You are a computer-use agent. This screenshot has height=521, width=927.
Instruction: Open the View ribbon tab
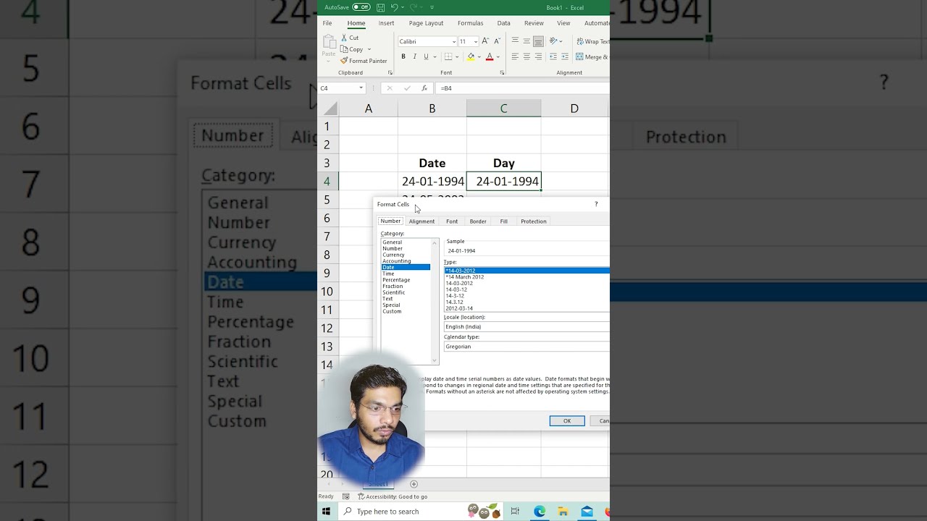563,23
